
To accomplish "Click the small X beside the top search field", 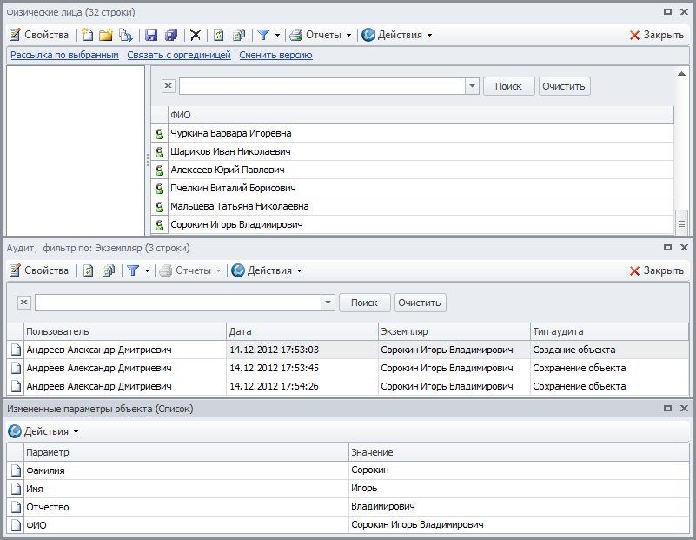I will pos(169,86).
